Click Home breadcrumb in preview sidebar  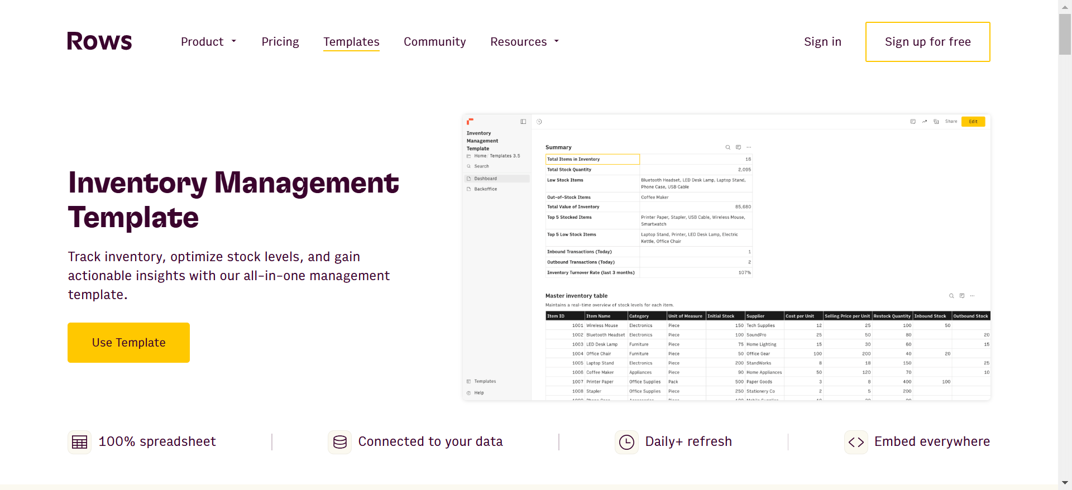480,156
